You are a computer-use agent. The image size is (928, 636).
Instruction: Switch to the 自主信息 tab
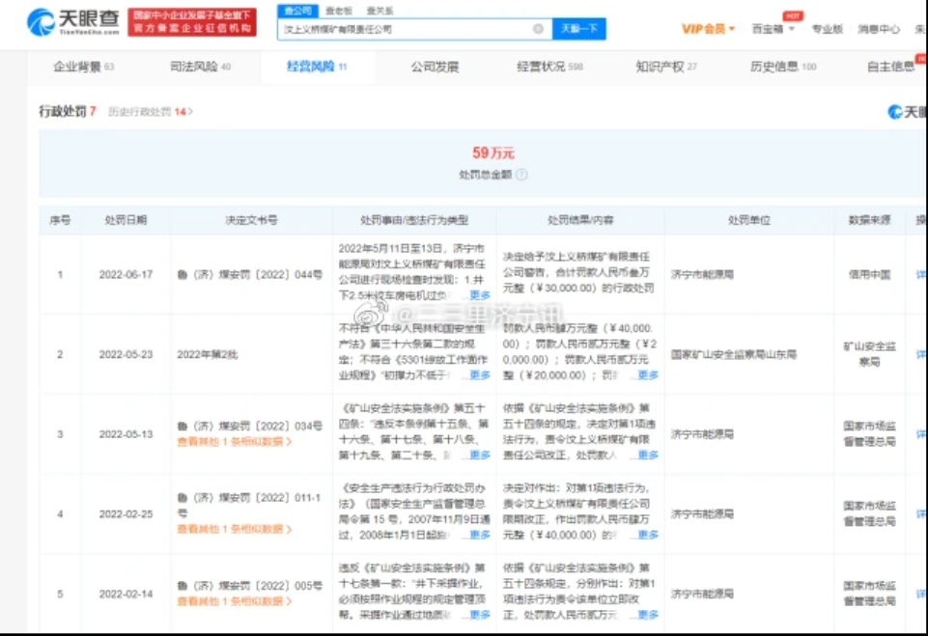[890, 67]
